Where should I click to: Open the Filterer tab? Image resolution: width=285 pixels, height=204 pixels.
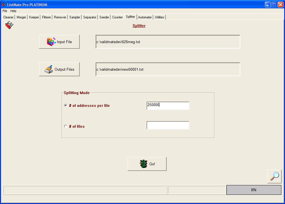click(x=46, y=17)
